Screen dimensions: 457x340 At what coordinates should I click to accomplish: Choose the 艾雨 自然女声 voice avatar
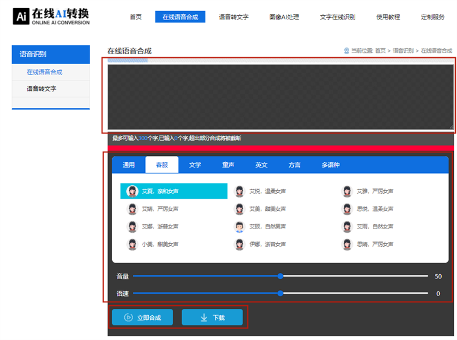click(347, 227)
